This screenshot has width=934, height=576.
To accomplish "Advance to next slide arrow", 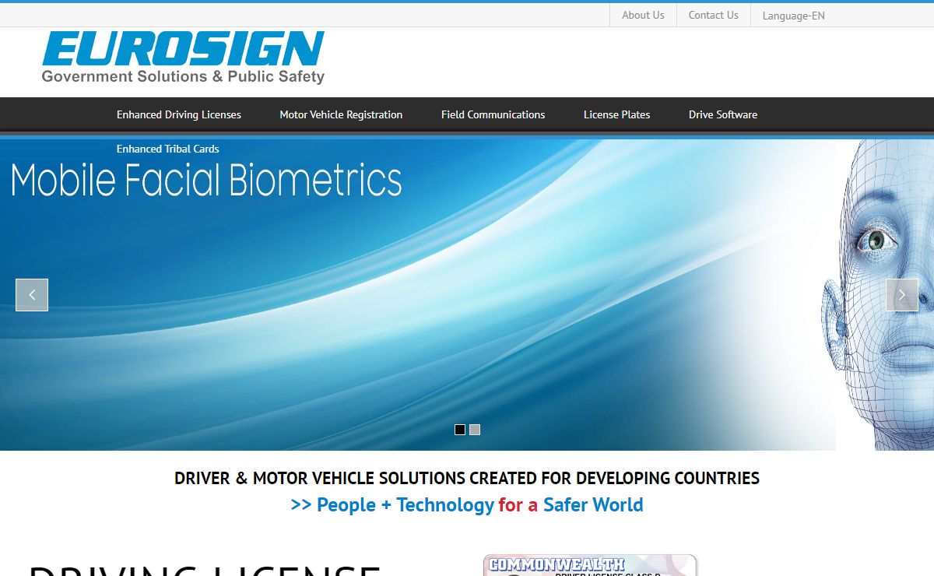I will coord(902,295).
